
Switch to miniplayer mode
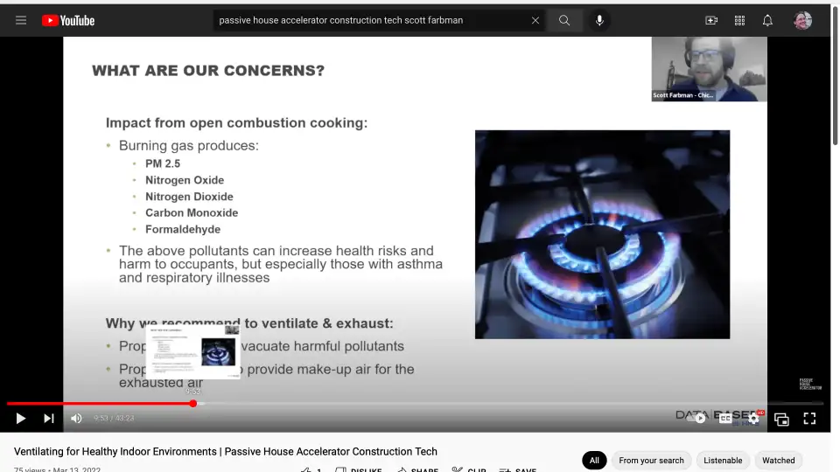click(x=781, y=419)
